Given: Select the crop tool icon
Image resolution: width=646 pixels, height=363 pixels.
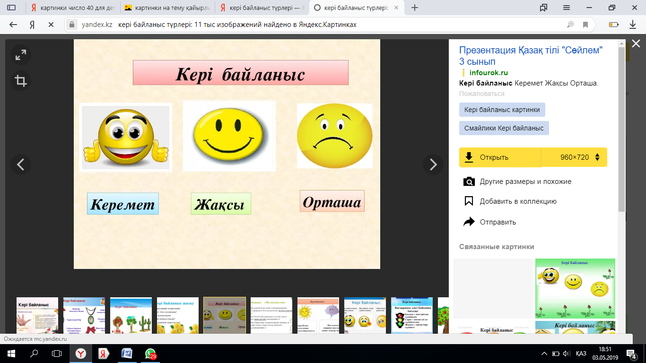Looking at the screenshot, I should 21,81.
